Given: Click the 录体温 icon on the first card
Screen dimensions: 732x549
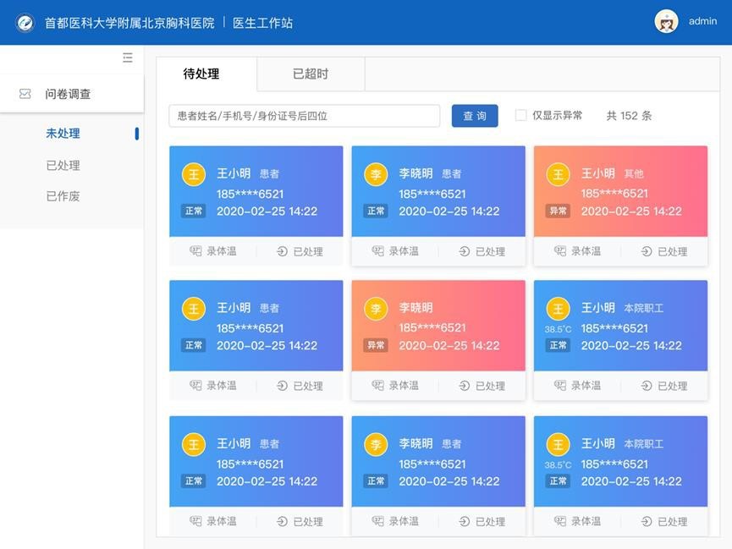Looking at the screenshot, I should click(x=195, y=251).
